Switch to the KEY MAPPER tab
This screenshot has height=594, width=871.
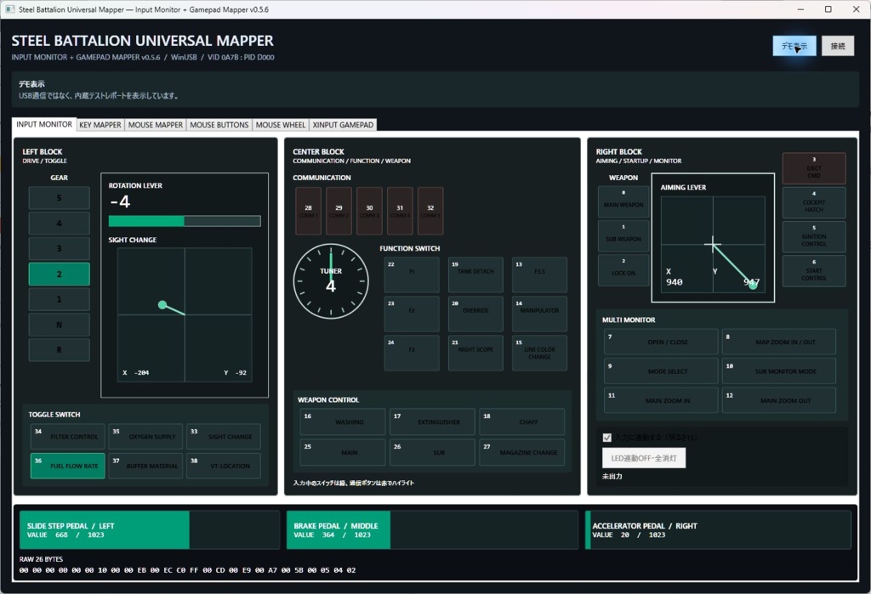click(100, 125)
